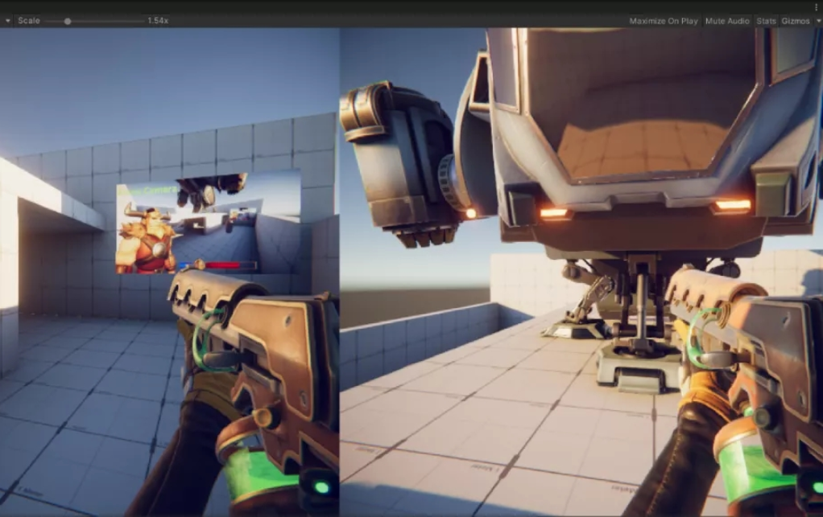Image resolution: width=823 pixels, height=517 pixels.
Task: Click the Scale label
Action: [x=29, y=21]
